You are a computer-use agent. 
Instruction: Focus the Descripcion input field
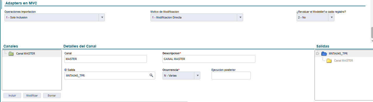[209, 59]
